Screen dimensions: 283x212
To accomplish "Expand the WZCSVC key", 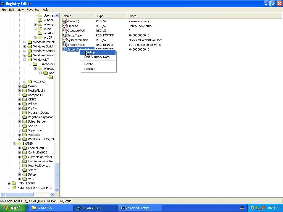I will tap(25, 82).
